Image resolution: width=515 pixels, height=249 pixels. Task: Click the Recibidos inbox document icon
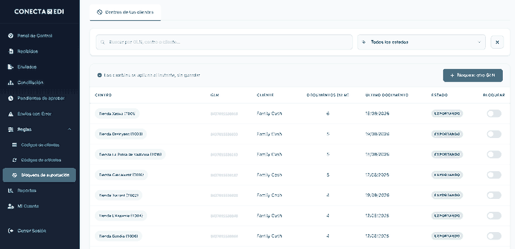[x=11, y=51]
